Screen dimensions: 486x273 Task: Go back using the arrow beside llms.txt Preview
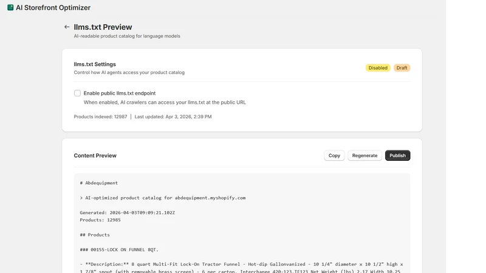67,27
